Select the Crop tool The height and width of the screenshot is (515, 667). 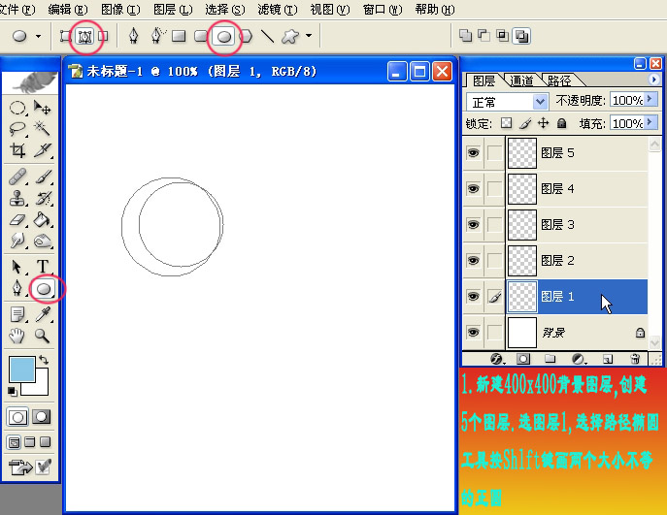[17, 150]
